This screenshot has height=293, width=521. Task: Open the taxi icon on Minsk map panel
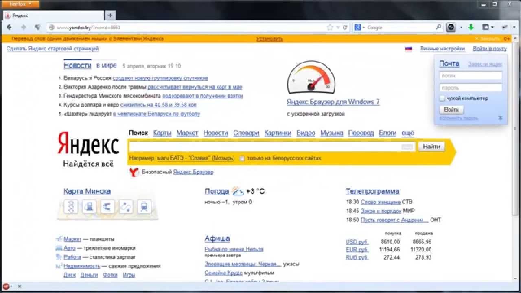point(90,207)
